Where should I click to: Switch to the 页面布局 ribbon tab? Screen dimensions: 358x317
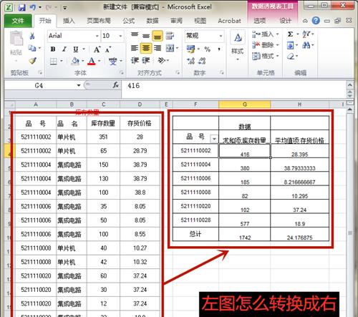pyautogui.click(x=99, y=21)
